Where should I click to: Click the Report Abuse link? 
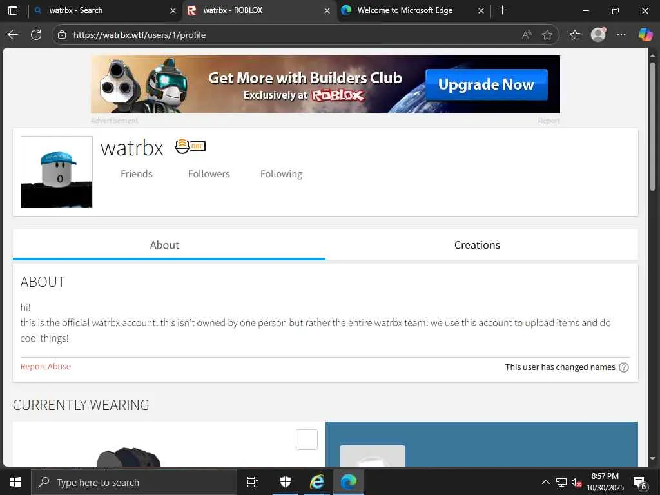46,367
